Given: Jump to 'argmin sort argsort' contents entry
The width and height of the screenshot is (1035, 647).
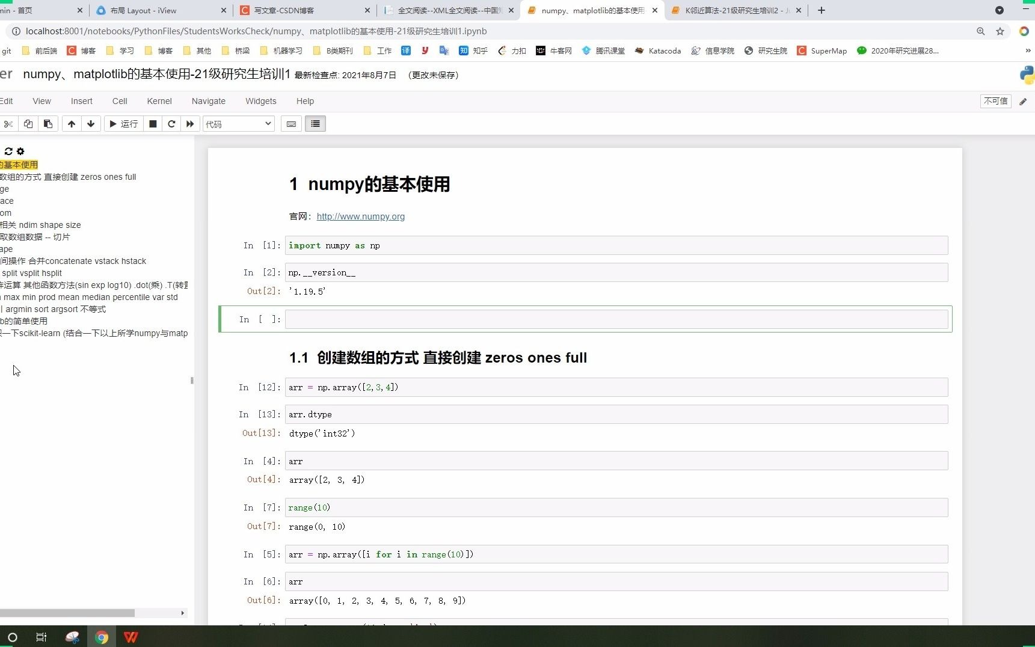Looking at the screenshot, I should pos(53,309).
